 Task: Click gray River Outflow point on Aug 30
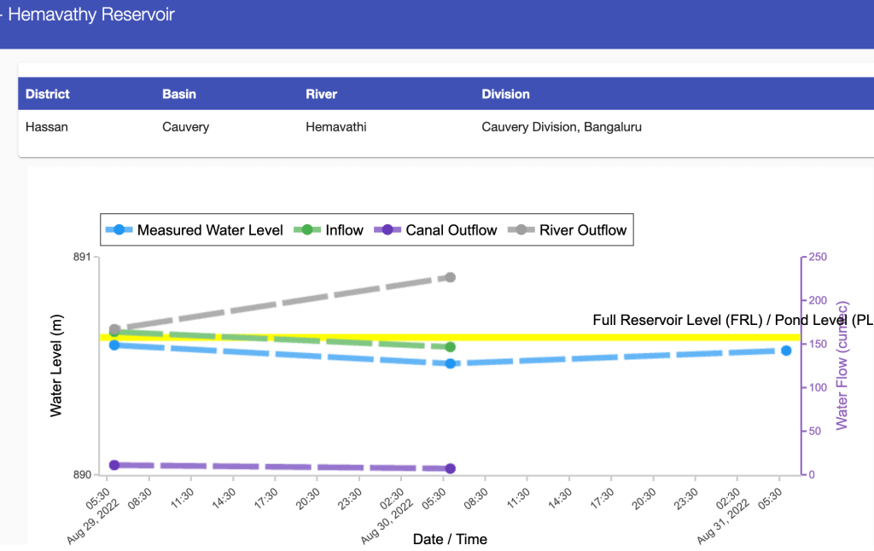click(x=450, y=277)
